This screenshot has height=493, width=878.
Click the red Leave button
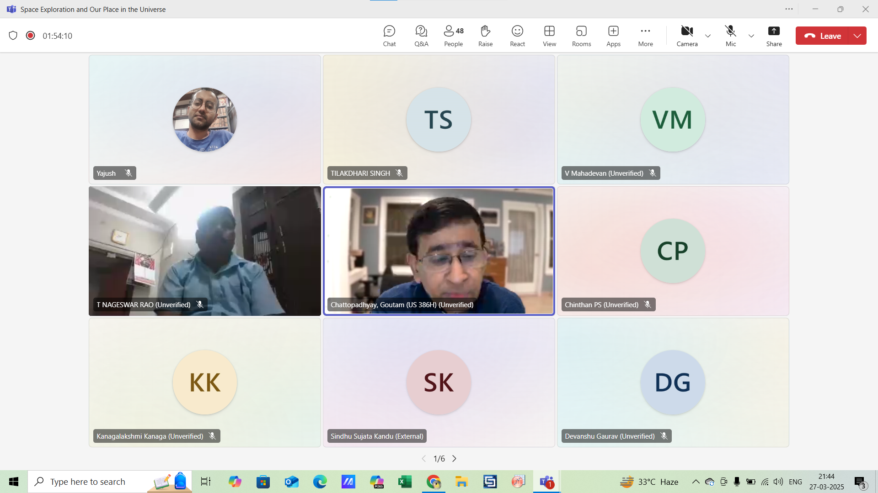point(823,36)
